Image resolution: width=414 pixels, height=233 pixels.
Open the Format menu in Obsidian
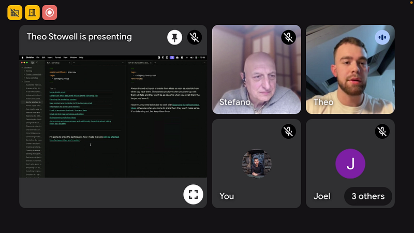click(58, 57)
